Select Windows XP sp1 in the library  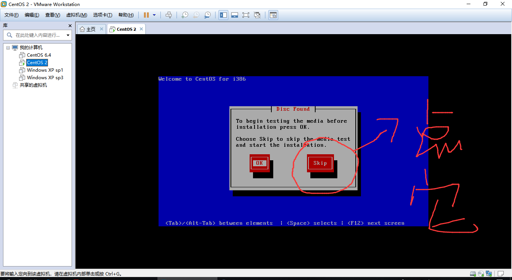pyautogui.click(x=45, y=70)
